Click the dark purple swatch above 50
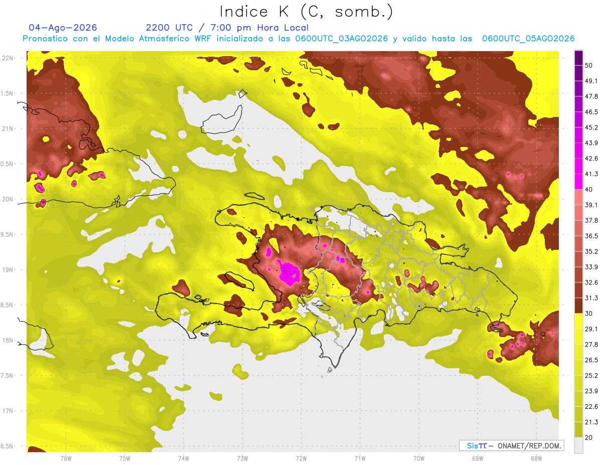 point(578,59)
